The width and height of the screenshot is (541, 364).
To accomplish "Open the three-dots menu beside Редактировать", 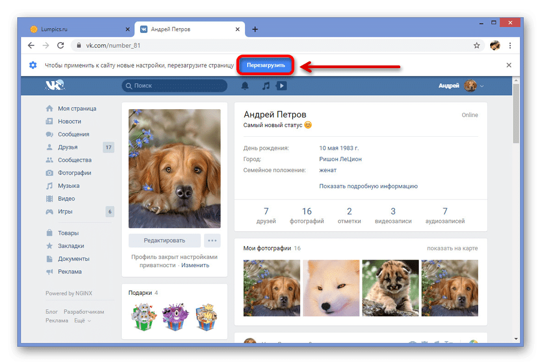I will [x=213, y=241].
